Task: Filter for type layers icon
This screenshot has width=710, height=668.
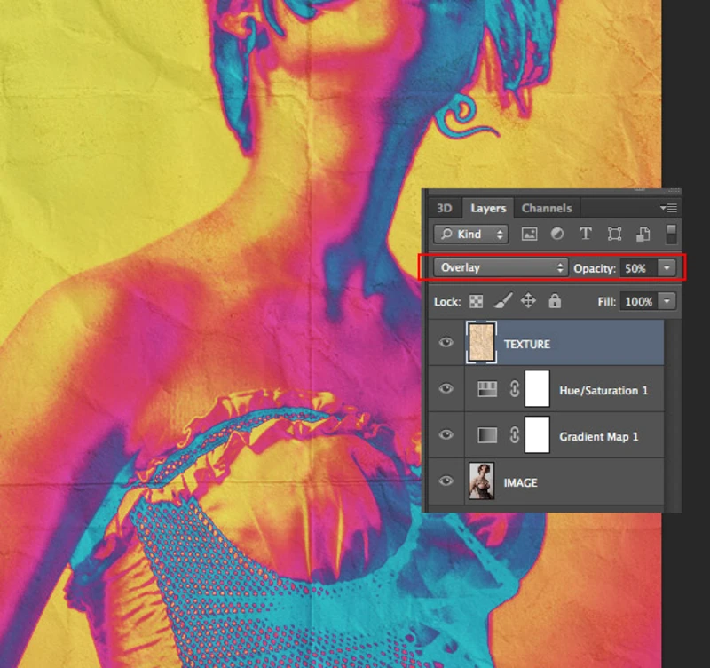Action: pyautogui.click(x=586, y=234)
